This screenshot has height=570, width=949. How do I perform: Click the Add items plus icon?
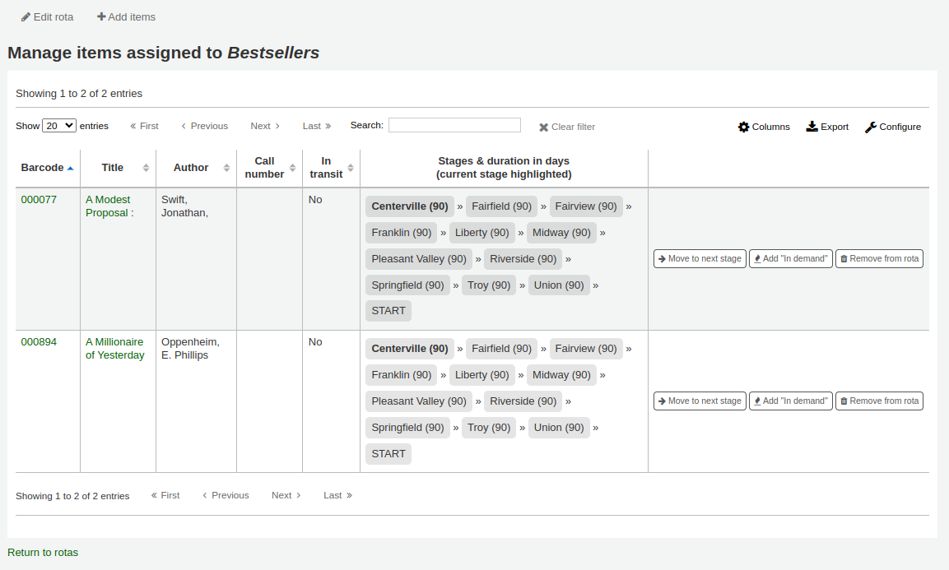click(x=101, y=17)
